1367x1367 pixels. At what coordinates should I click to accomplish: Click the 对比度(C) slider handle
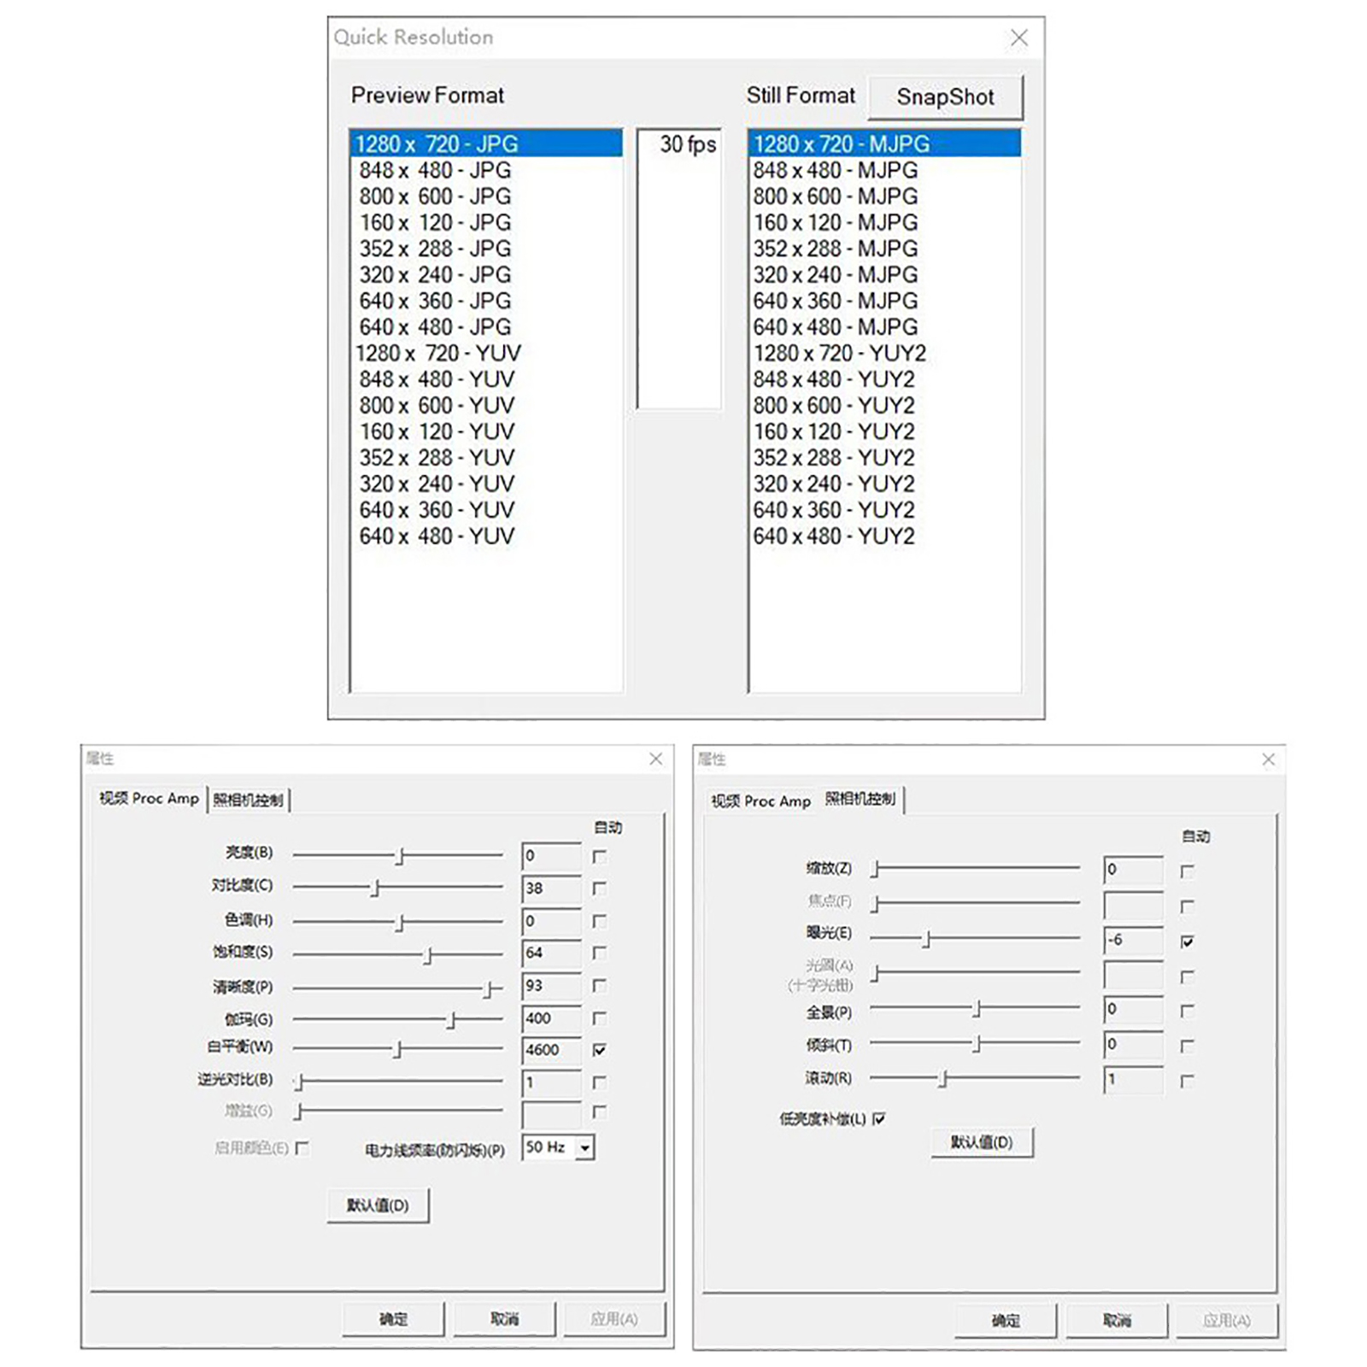[375, 889]
